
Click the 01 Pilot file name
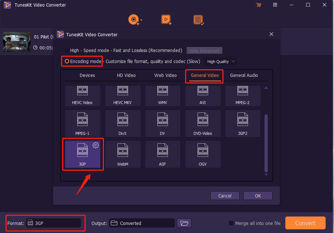point(44,37)
